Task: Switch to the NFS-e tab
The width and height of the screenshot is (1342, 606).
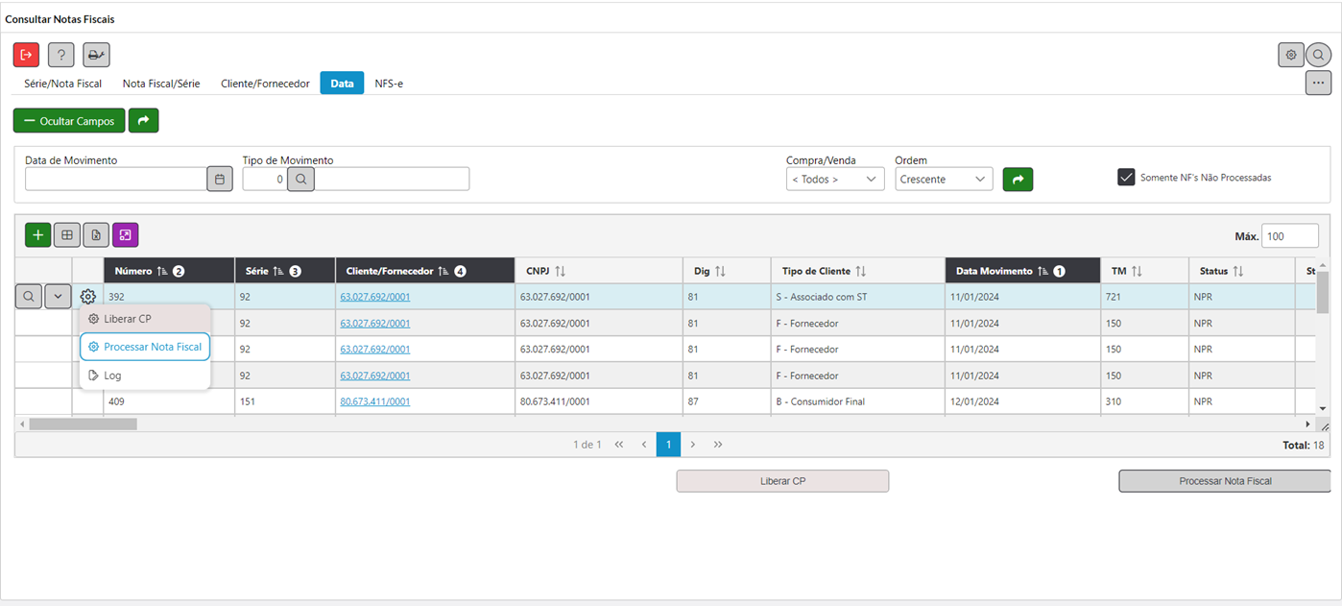Action: [x=389, y=84]
